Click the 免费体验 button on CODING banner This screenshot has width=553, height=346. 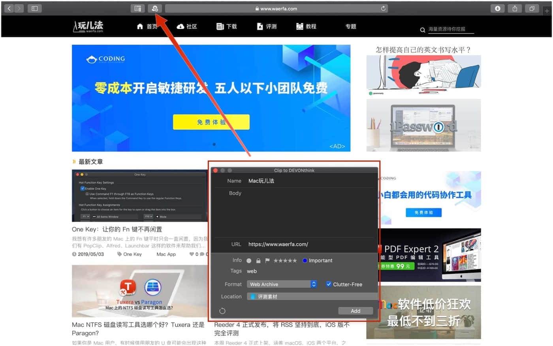[211, 122]
